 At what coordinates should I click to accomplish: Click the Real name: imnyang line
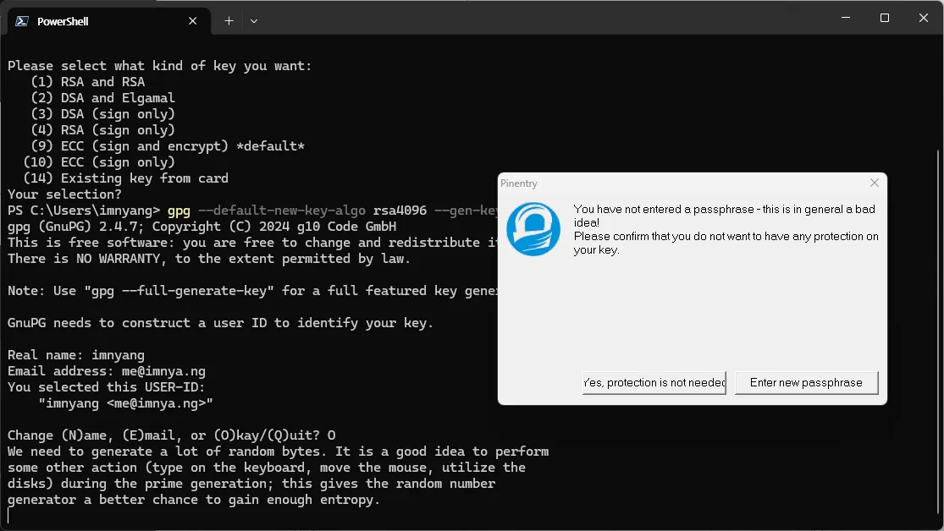click(x=76, y=355)
